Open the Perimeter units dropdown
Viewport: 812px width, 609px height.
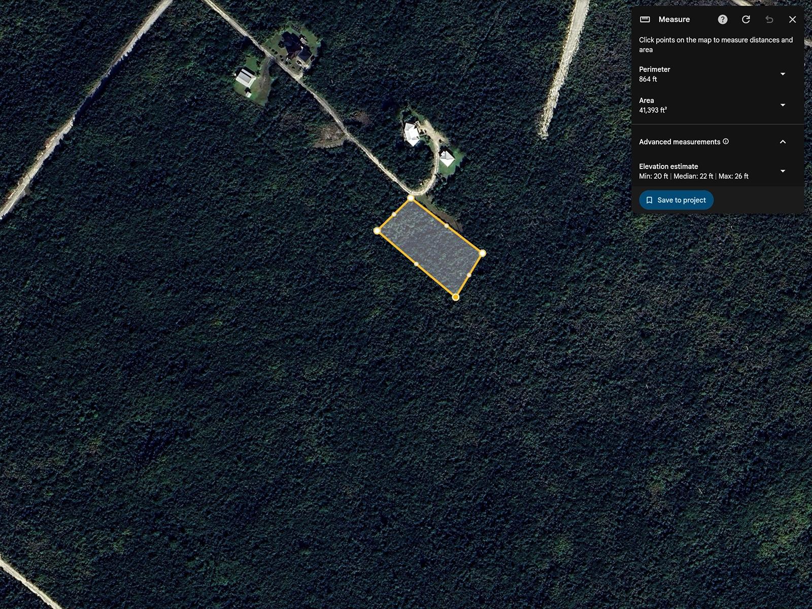pos(783,74)
